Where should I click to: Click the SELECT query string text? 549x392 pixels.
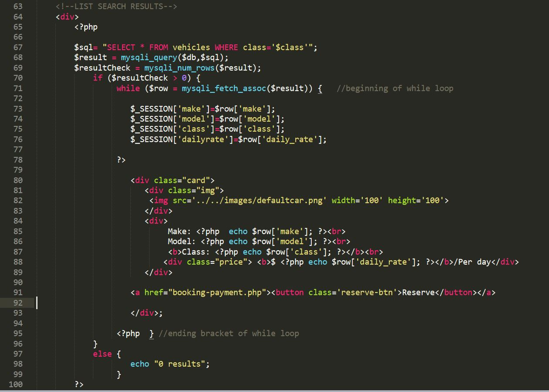pos(210,47)
